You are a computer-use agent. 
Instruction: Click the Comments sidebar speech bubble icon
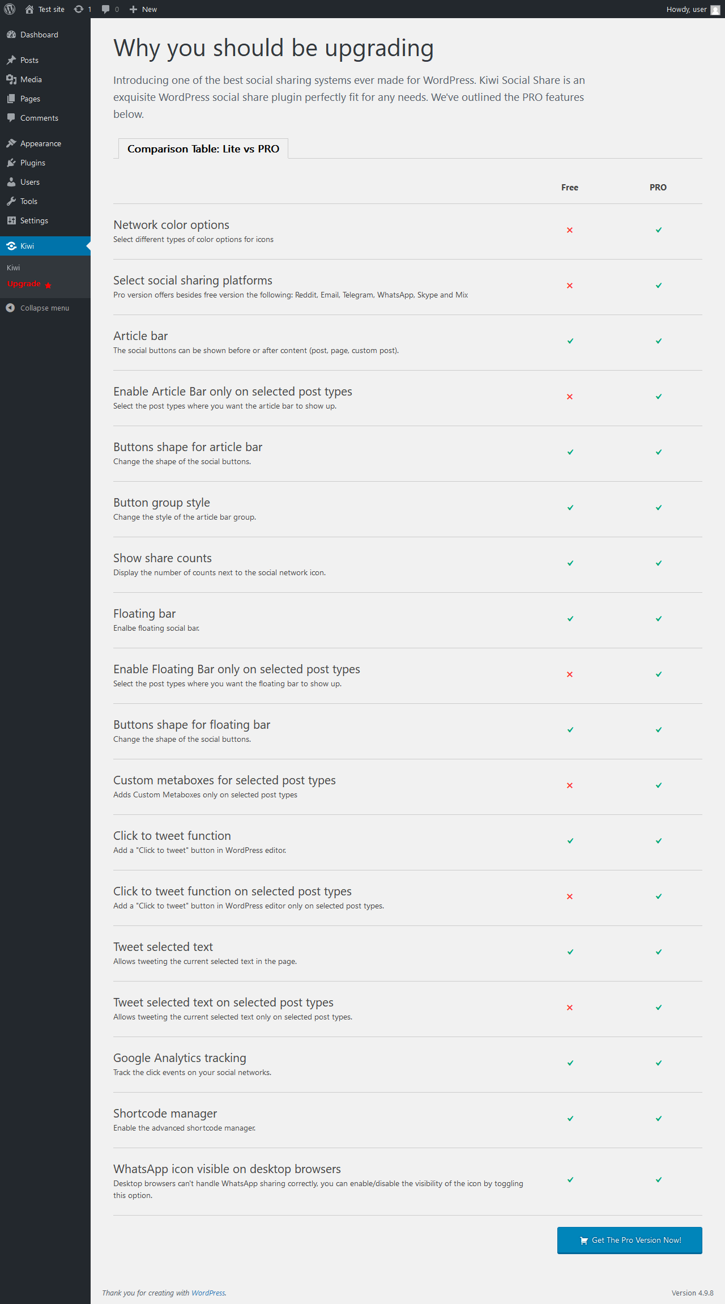click(11, 118)
